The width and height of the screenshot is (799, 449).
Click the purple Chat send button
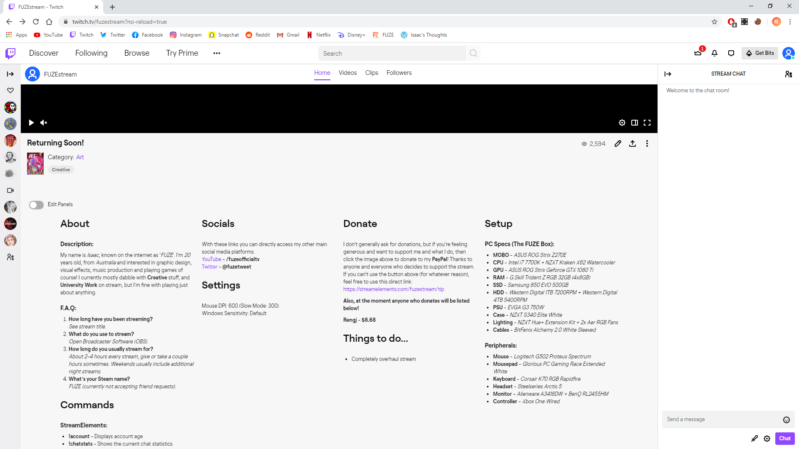(x=785, y=439)
